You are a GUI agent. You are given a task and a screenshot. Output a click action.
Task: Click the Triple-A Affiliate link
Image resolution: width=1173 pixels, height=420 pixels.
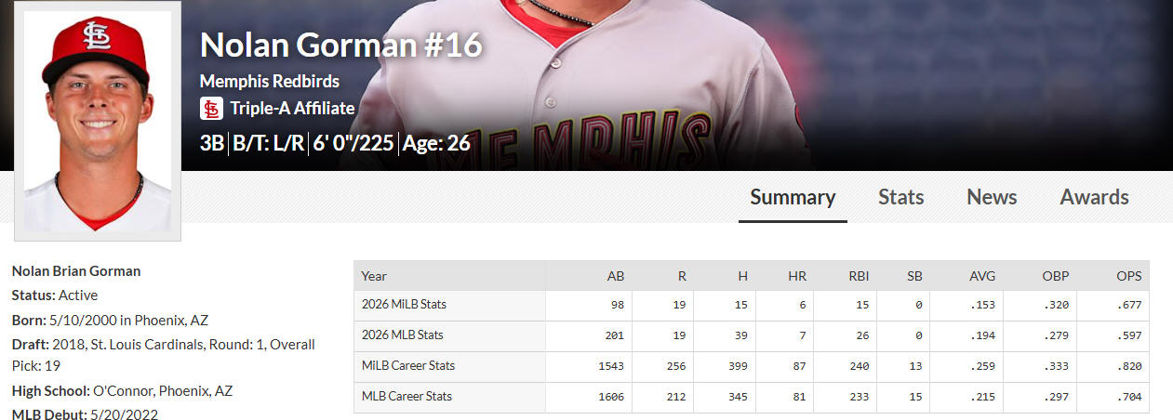[x=292, y=109]
